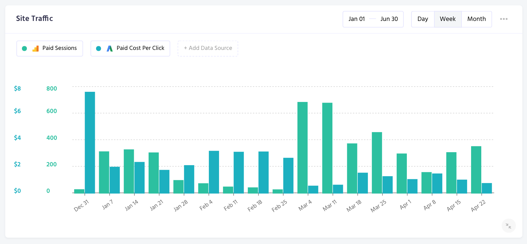This screenshot has width=527, height=244.
Task: Click the green Paid Sessions color dot
Action: 24,48
